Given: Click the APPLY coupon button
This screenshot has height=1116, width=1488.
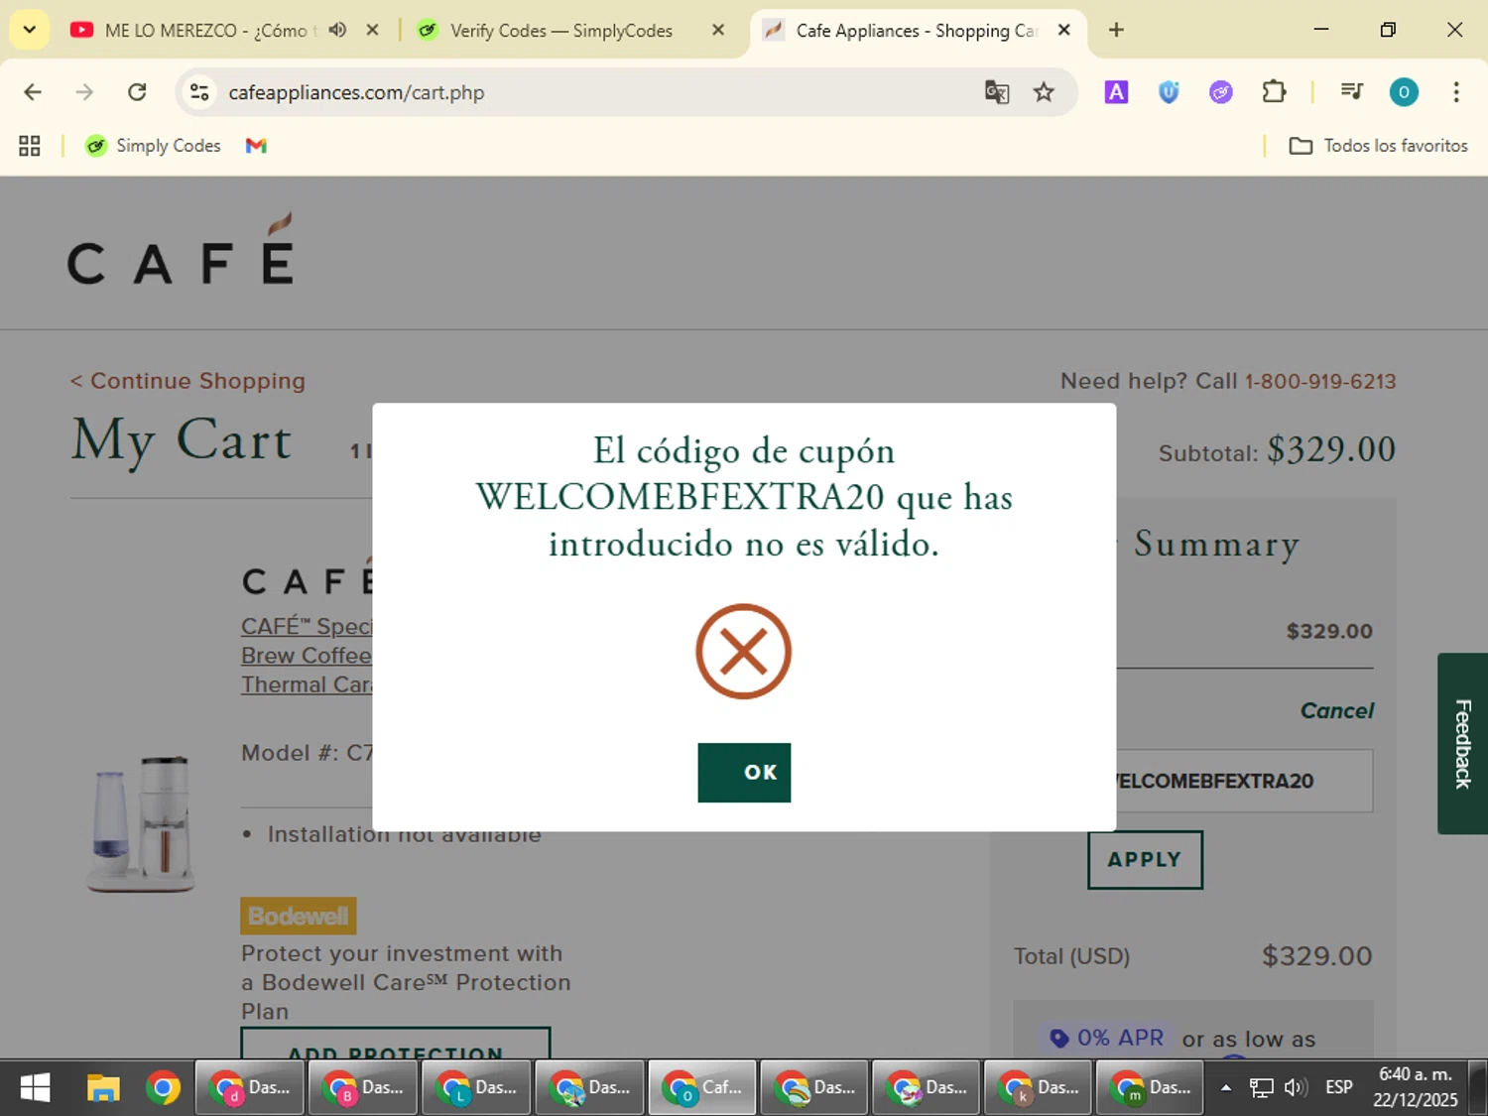Looking at the screenshot, I should coord(1145,859).
